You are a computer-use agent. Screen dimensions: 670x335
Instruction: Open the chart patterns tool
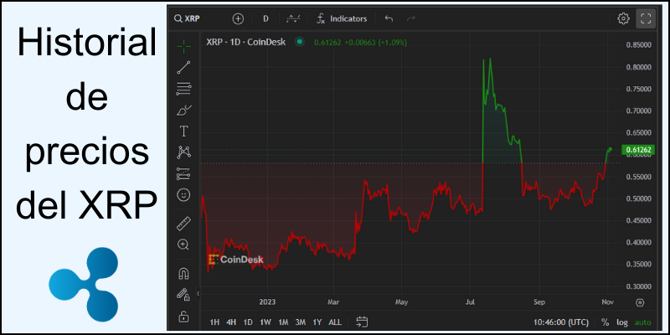(x=183, y=152)
